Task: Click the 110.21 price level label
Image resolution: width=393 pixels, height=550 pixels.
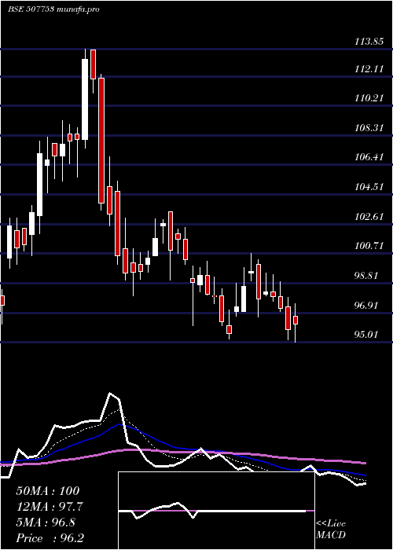Action: [368, 98]
